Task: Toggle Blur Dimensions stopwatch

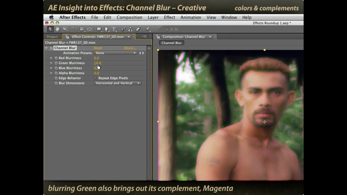Action: 56,83
